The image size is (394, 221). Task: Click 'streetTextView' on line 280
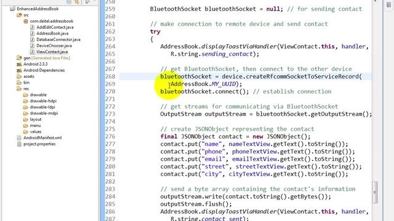tap(259, 166)
